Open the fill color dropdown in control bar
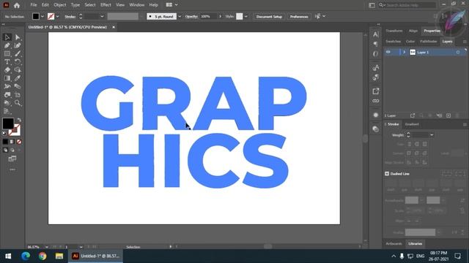 point(43,16)
